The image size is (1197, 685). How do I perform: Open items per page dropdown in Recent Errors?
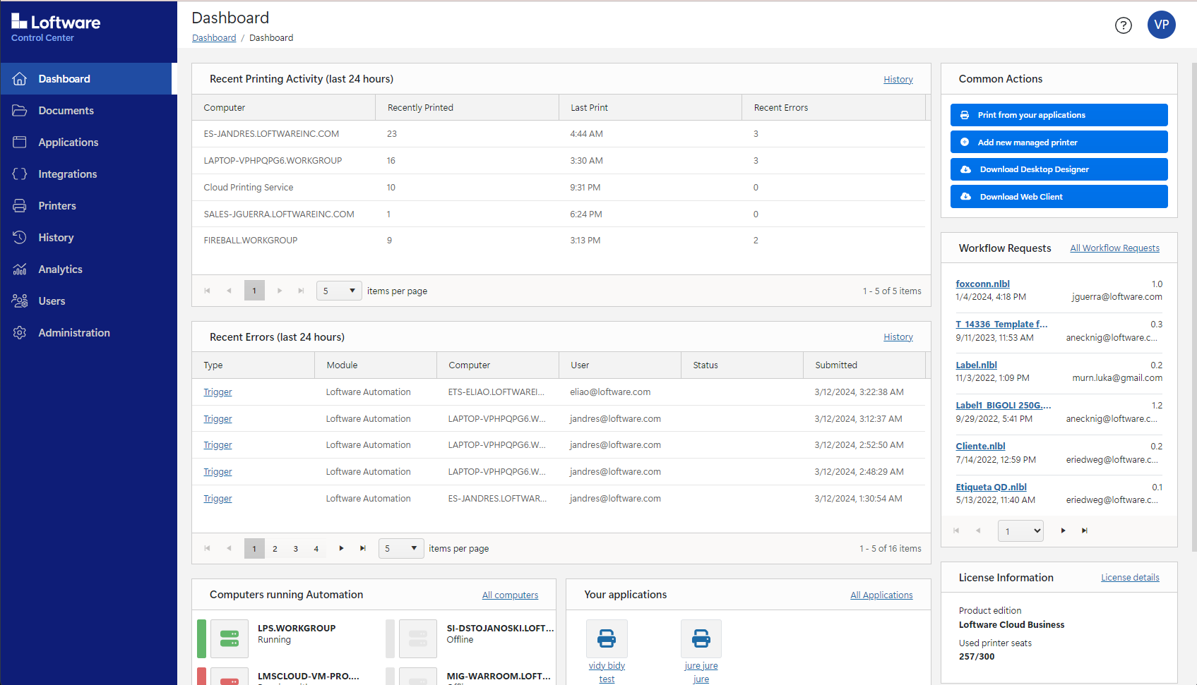click(x=401, y=548)
